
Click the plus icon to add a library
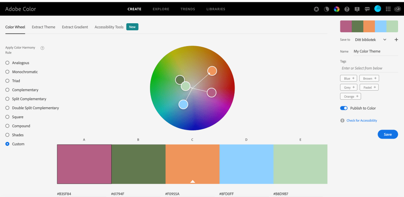point(396,39)
